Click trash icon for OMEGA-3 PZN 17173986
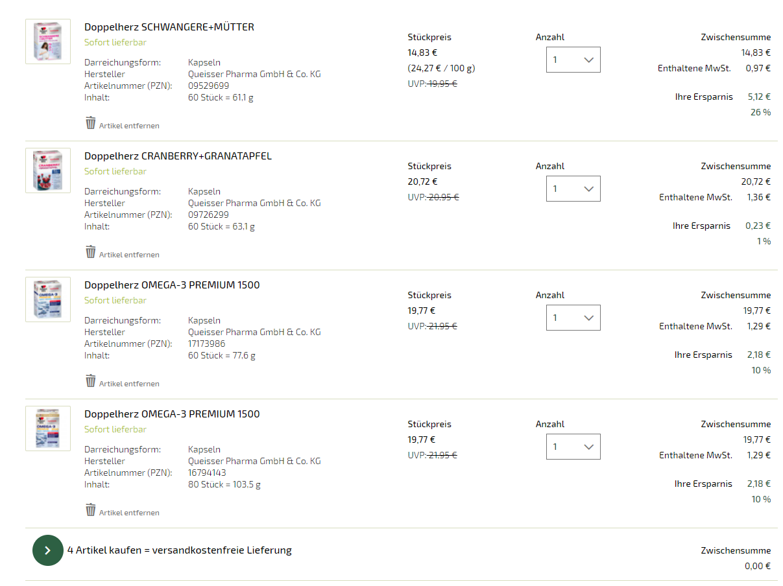Screen dimensions: 783x586 tap(91, 381)
